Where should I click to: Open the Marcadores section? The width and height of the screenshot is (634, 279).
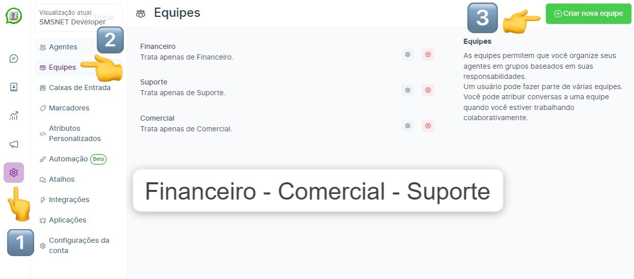pos(69,108)
